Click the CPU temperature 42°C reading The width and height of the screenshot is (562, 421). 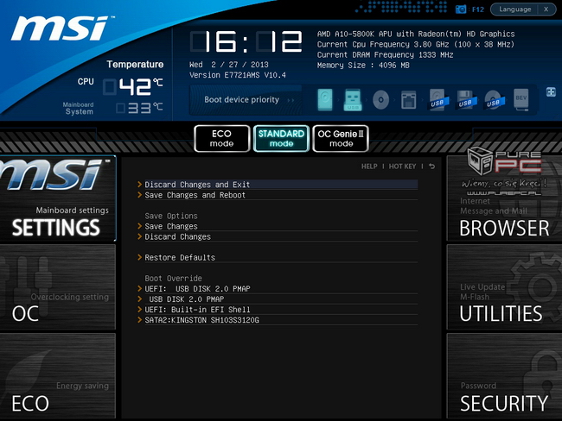coord(133,86)
